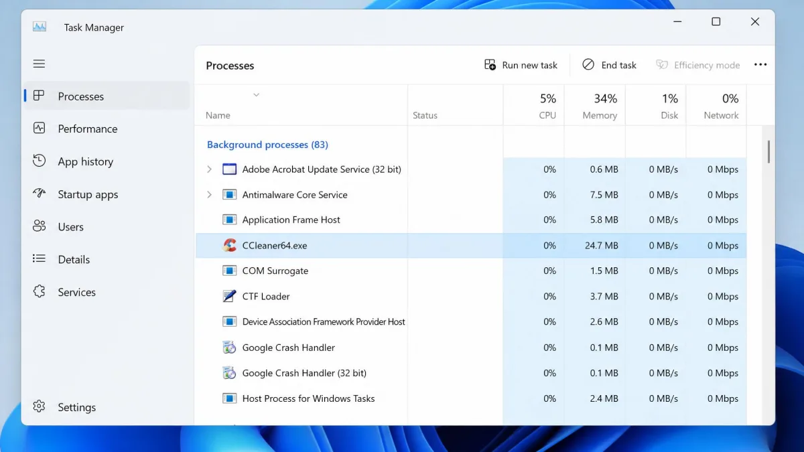
Task: Expand Antimalware Core Service row chevron
Action: (209, 195)
